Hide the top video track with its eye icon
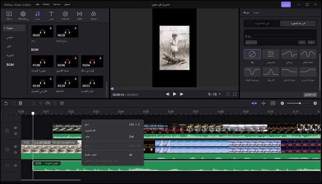The width and height of the screenshot is (322, 184). [x=16, y=128]
